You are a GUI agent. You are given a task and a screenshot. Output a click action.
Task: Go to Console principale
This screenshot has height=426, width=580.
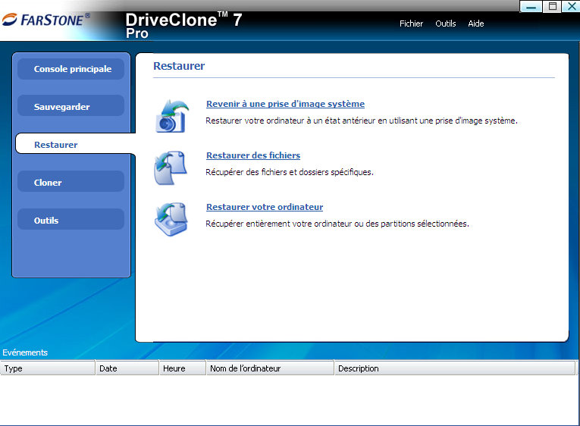coord(71,69)
